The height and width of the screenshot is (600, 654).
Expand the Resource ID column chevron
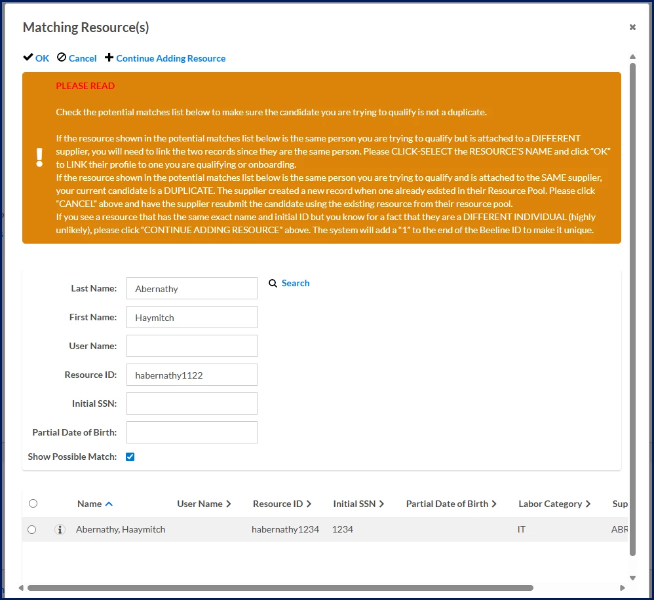(309, 504)
